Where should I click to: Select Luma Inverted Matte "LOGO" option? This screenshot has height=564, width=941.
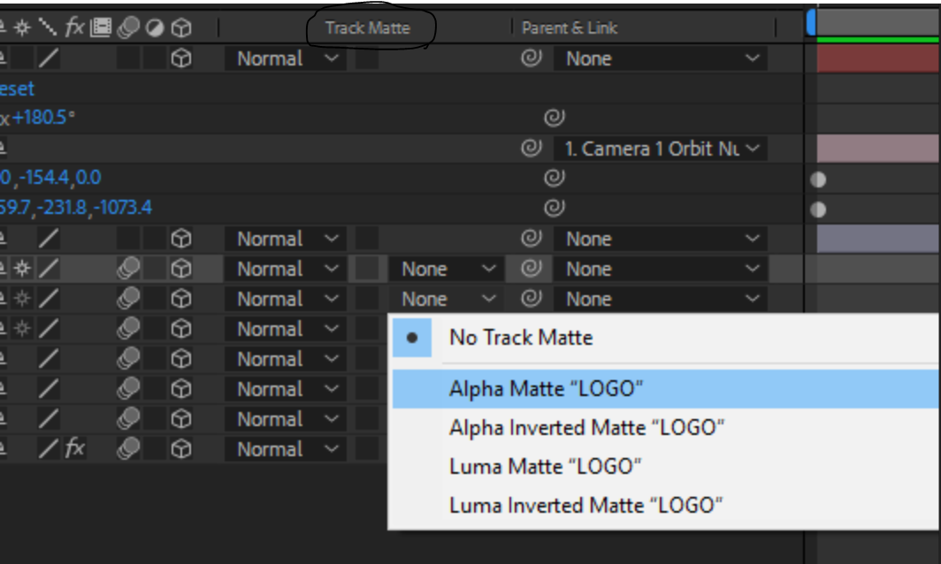pos(586,506)
